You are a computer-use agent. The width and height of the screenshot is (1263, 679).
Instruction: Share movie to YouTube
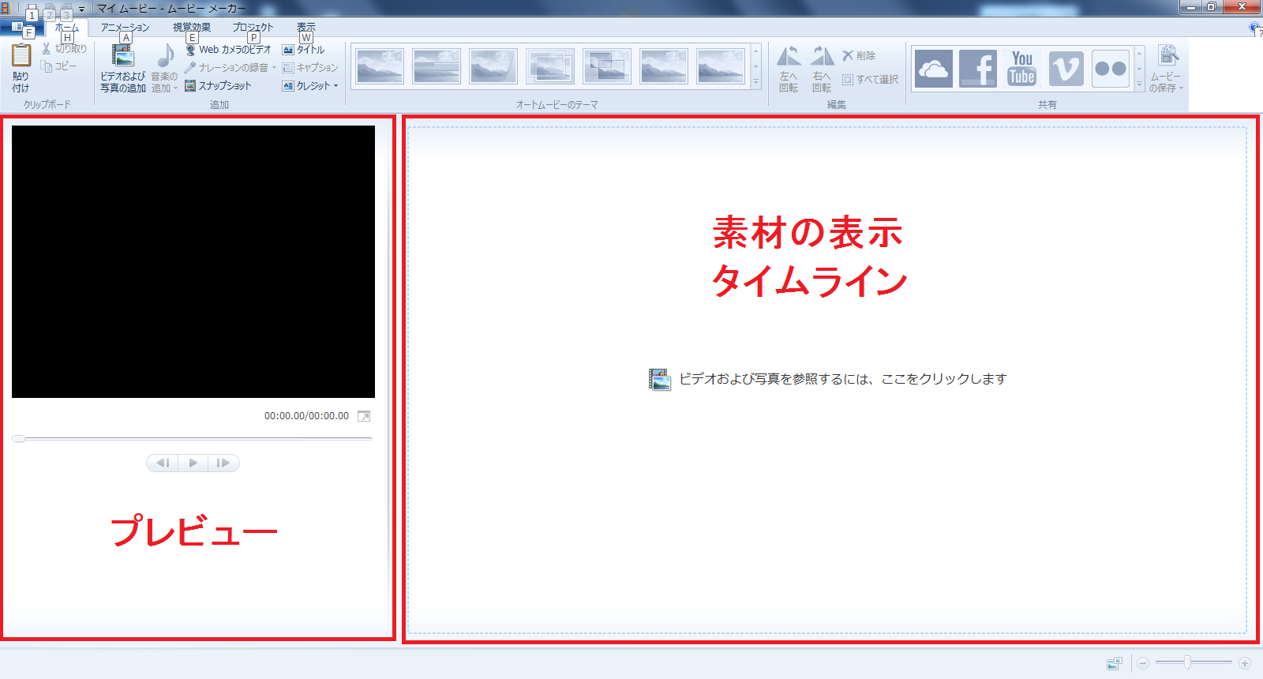tap(1021, 69)
